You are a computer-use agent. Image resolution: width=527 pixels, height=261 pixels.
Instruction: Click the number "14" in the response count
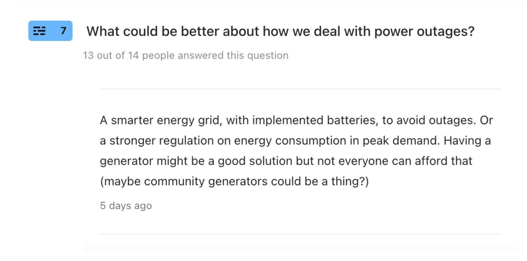tap(133, 55)
